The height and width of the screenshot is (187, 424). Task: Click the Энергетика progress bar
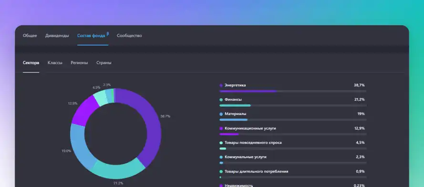[x=293, y=91]
